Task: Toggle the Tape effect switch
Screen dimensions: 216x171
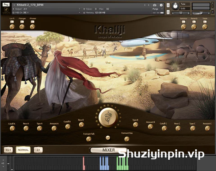Action: click(205, 22)
